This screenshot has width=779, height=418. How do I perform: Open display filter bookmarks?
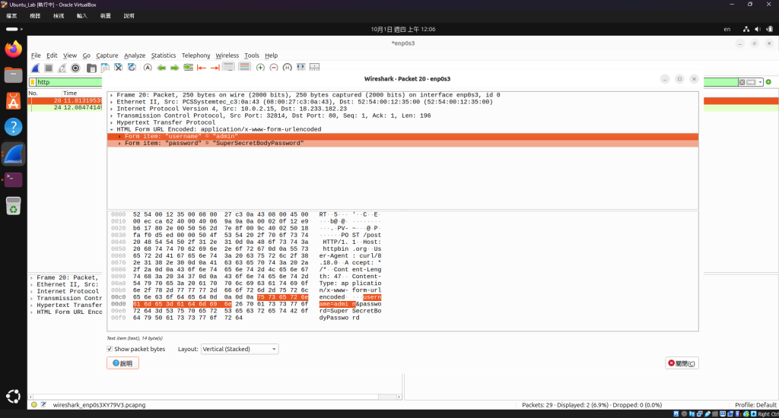(32, 82)
